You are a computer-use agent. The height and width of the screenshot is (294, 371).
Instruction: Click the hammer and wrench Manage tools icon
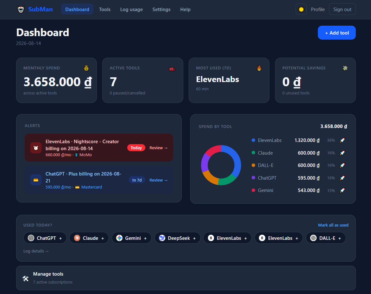[x=26, y=278]
